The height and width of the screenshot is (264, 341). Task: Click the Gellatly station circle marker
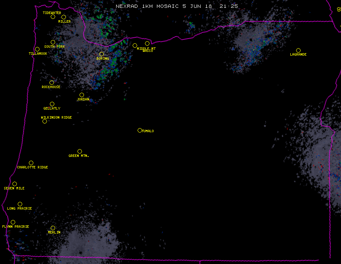pos(52,104)
